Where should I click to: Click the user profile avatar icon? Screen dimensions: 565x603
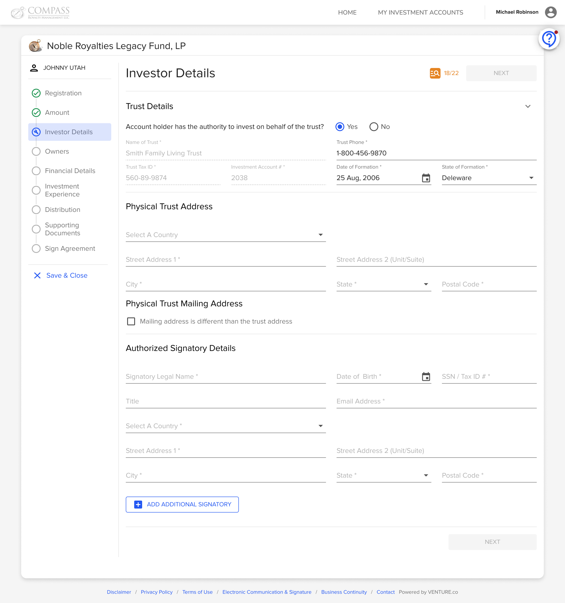coord(551,12)
